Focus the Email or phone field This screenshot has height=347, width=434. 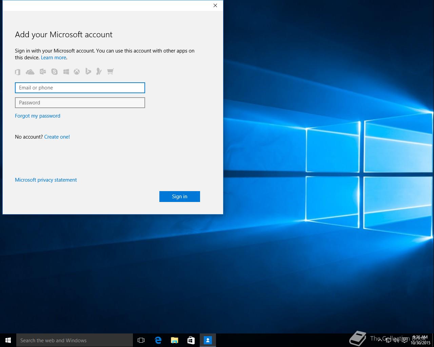pyautogui.click(x=80, y=88)
